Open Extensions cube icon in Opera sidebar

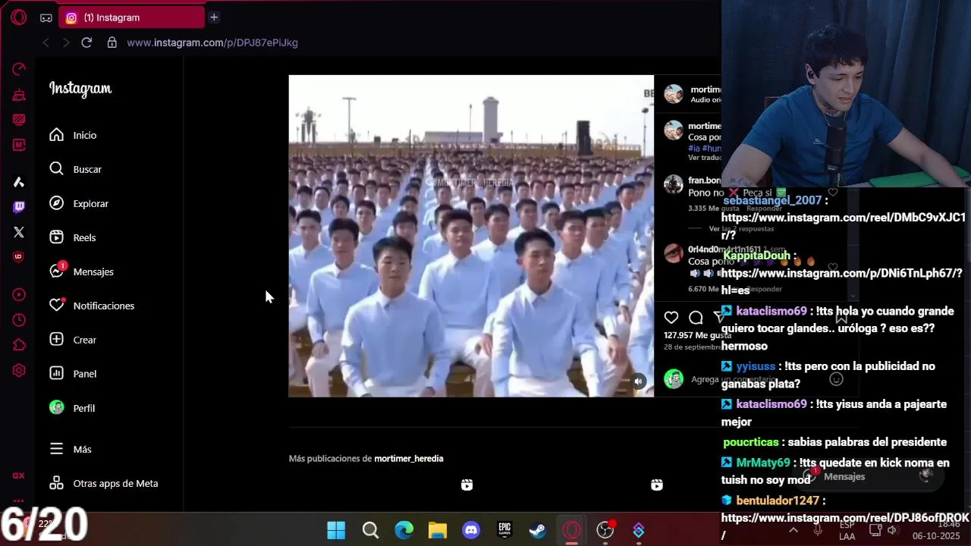click(x=19, y=345)
